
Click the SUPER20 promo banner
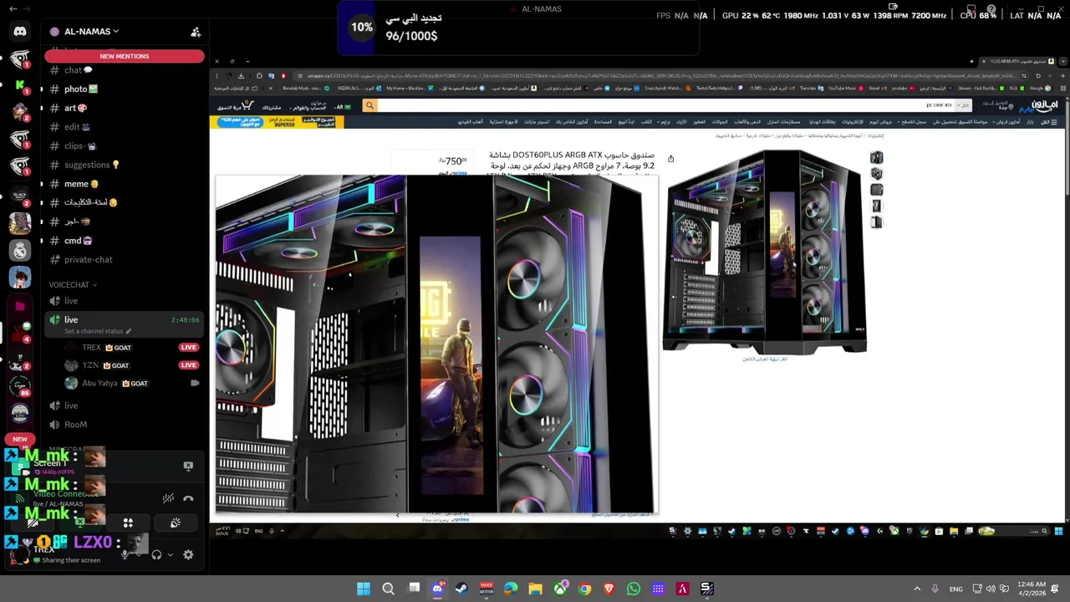(x=277, y=121)
